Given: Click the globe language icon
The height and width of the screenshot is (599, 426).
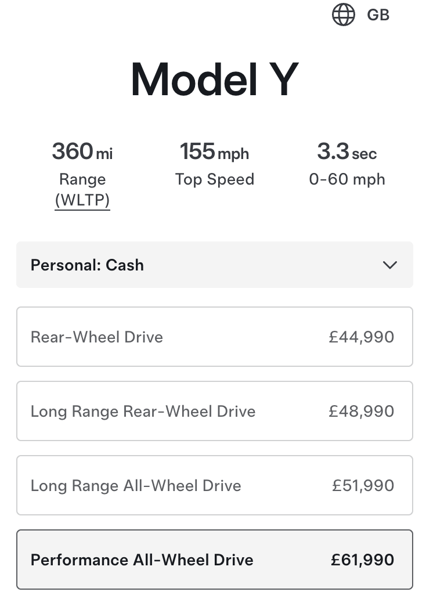Looking at the screenshot, I should point(343,15).
